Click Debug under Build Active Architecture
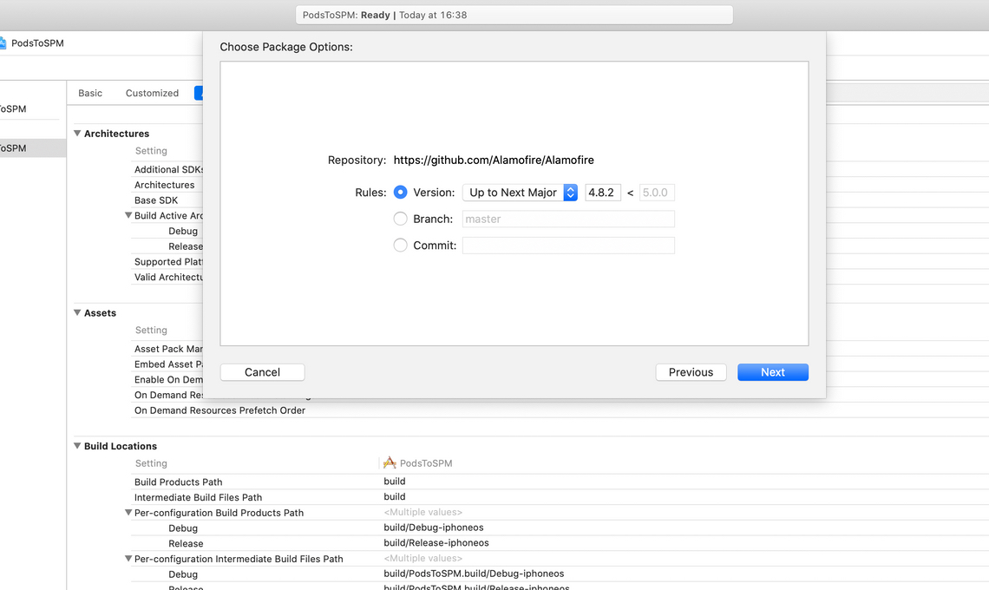Screen dimensions: 989x590 click(183, 231)
